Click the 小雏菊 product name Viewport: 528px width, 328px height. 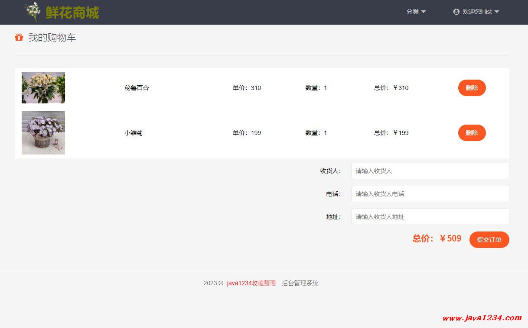134,133
